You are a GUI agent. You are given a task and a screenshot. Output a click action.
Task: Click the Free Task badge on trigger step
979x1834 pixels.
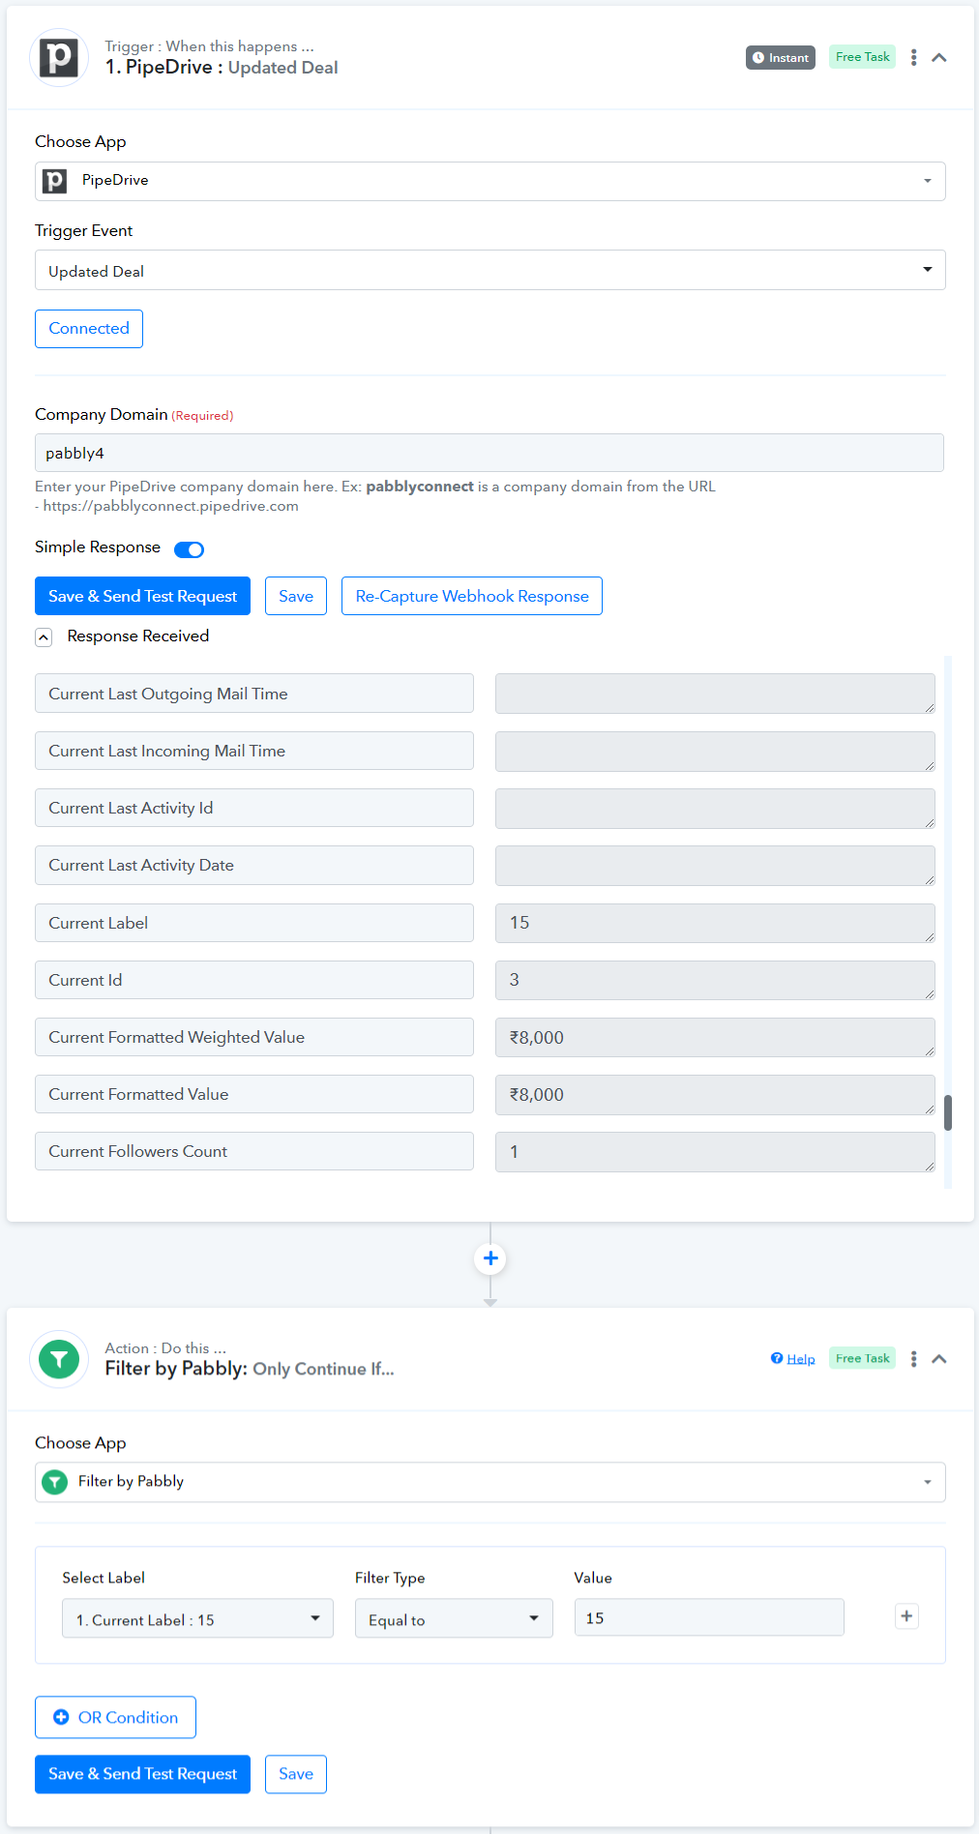[x=862, y=57]
